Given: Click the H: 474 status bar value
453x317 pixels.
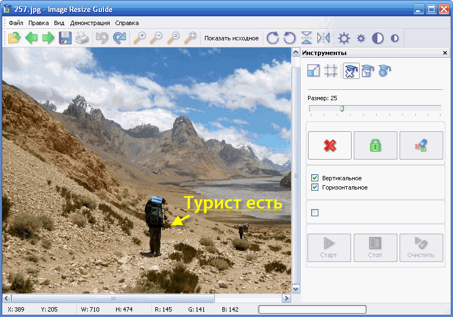Looking at the screenshot, I should pos(124,309).
